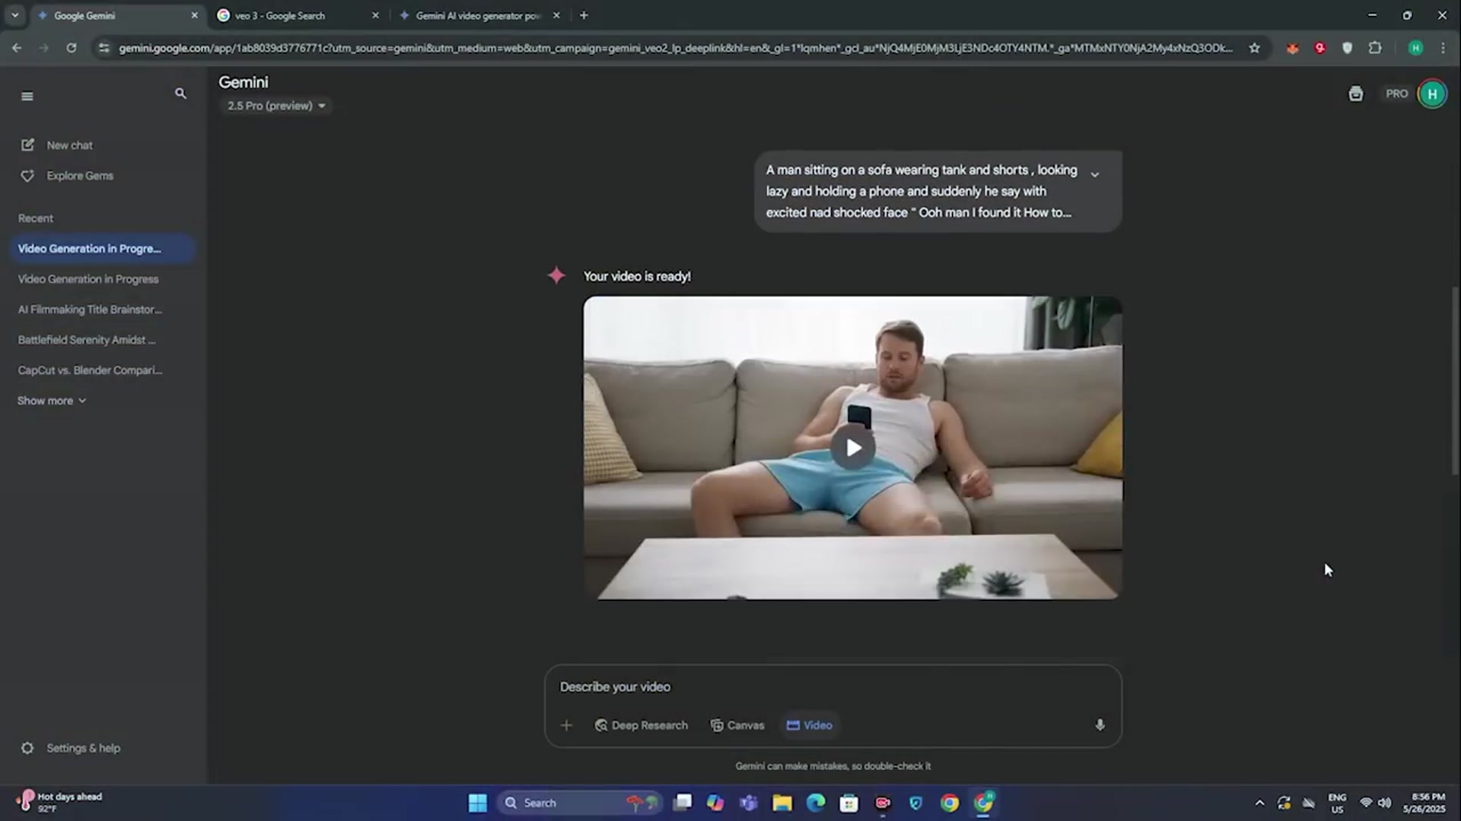Open ENG US language switcher
This screenshot has width=1461, height=821.
(1337, 803)
